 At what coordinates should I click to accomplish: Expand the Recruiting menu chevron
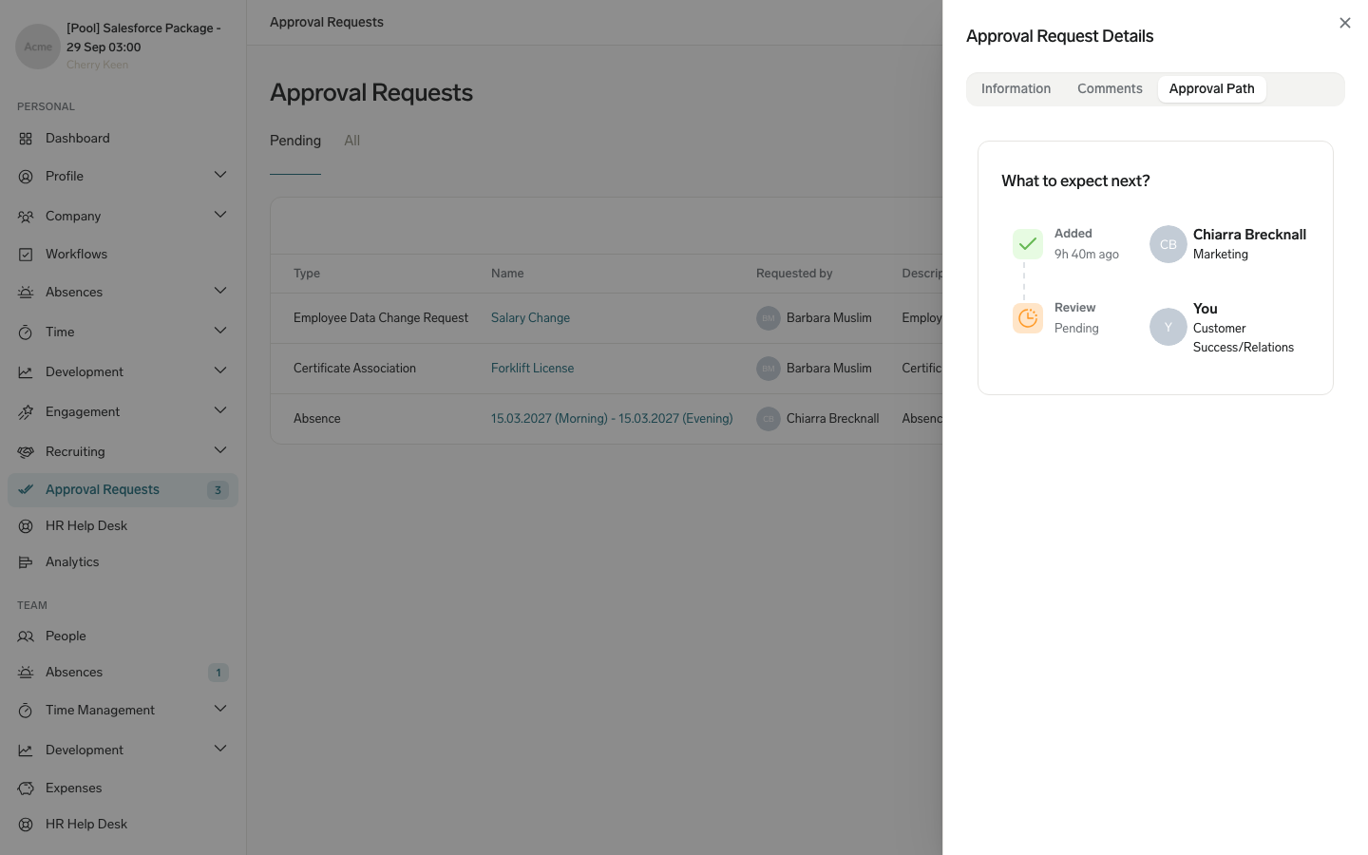(220, 450)
